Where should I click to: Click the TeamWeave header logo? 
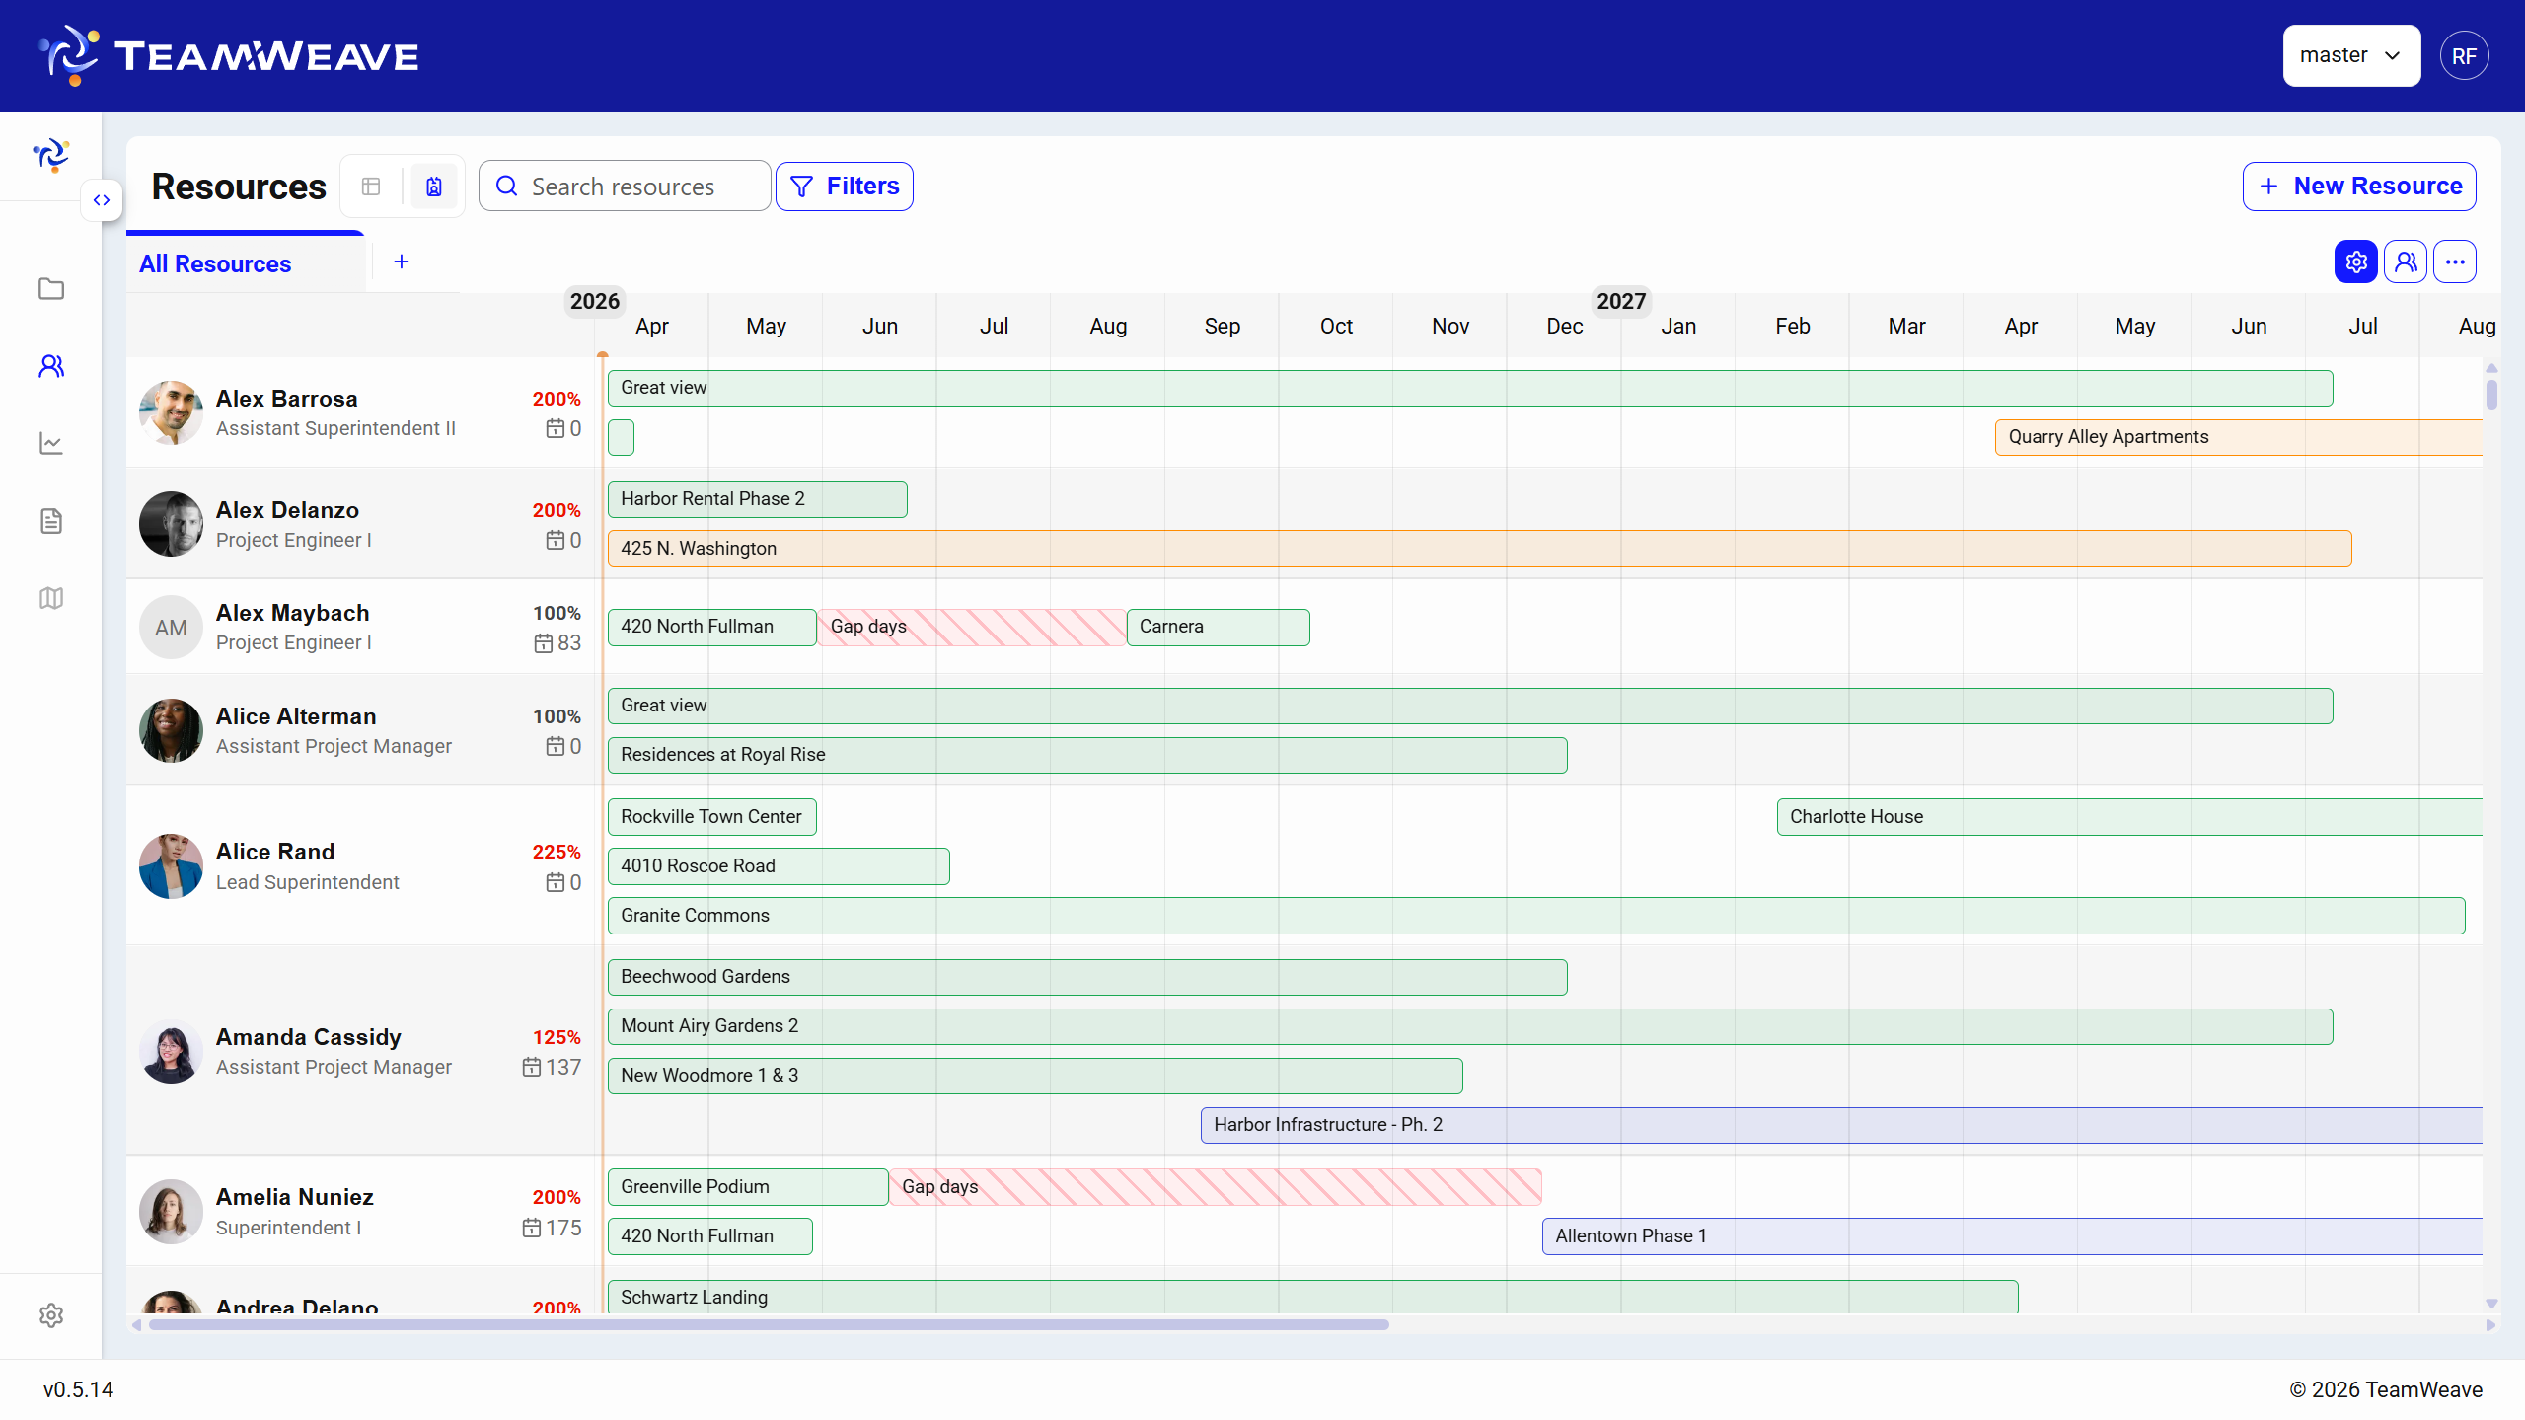pos(229,55)
